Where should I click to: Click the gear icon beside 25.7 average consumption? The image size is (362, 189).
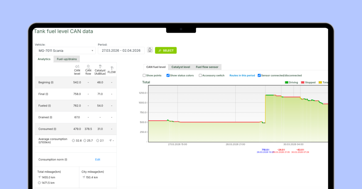pos(84,140)
